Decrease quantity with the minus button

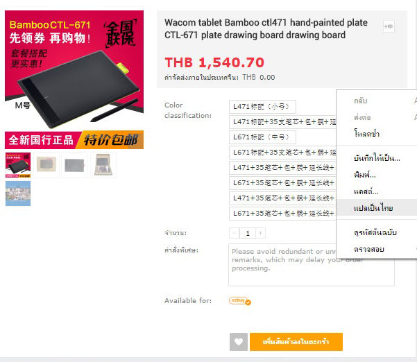coord(234,233)
